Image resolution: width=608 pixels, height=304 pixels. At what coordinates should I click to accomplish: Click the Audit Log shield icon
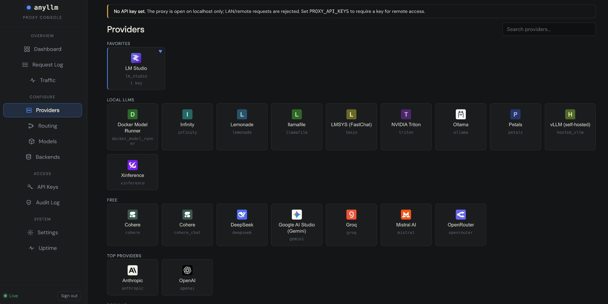(x=29, y=202)
